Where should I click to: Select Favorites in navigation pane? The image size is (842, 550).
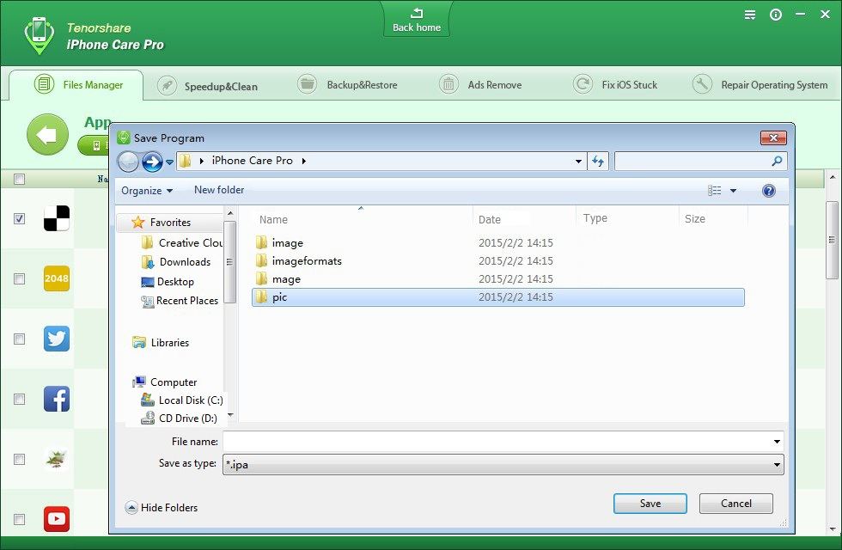point(170,222)
